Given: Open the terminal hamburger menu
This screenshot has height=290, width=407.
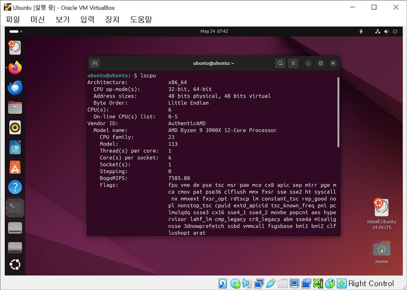Looking at the screenshot, I should 293,63.
